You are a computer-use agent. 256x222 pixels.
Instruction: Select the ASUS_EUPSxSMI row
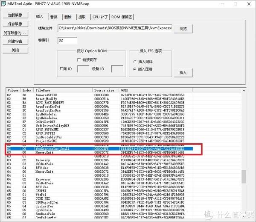99,130
